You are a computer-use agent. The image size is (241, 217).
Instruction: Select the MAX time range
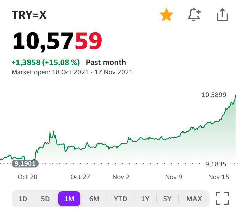click(194, 199)
